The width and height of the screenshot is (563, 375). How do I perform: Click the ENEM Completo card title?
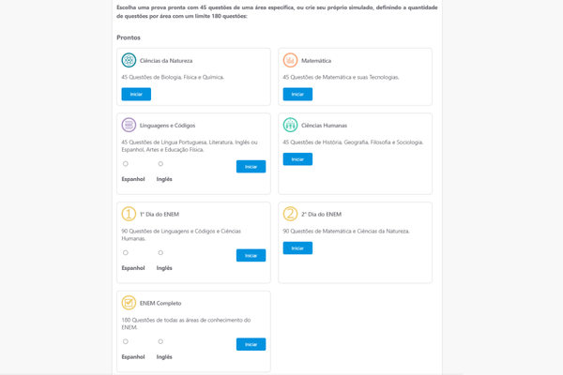pos(160,303)
